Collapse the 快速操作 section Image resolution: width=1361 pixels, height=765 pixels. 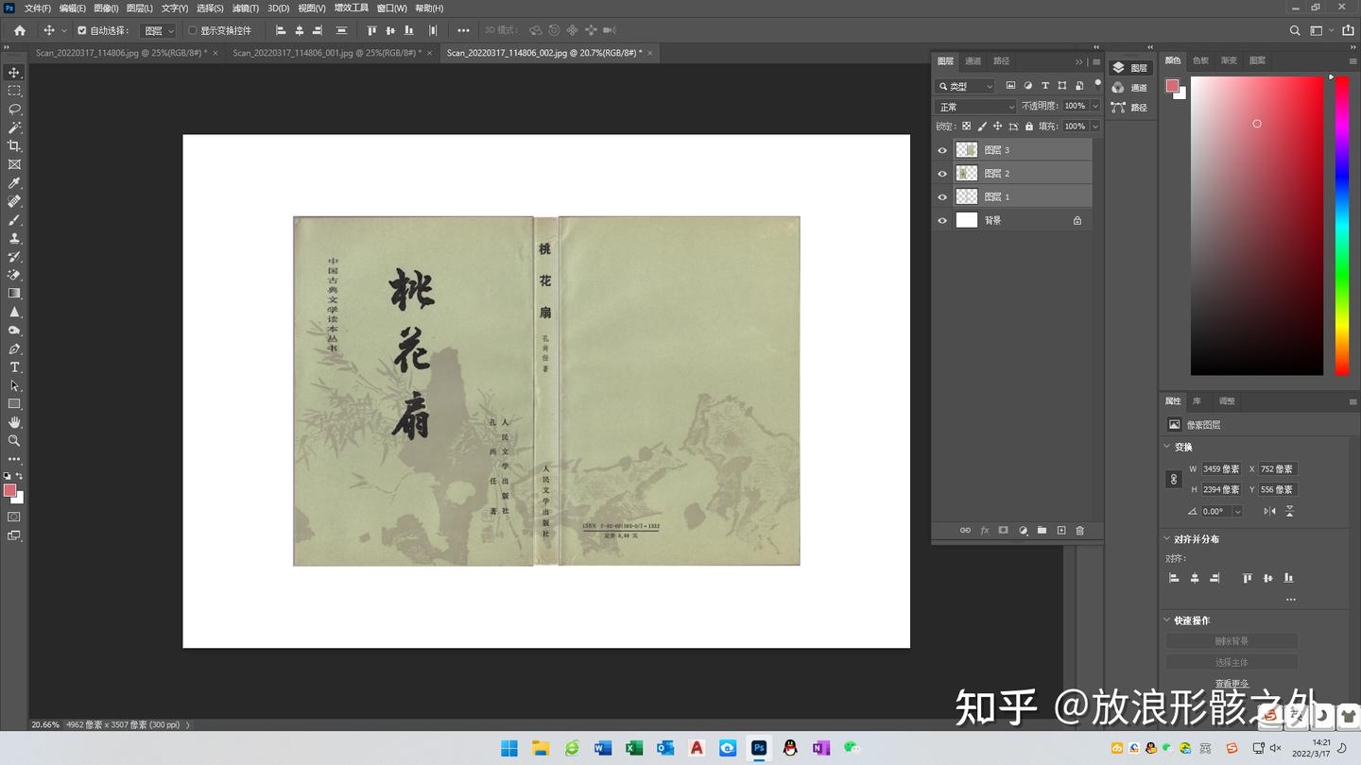tap(1167, 620)
